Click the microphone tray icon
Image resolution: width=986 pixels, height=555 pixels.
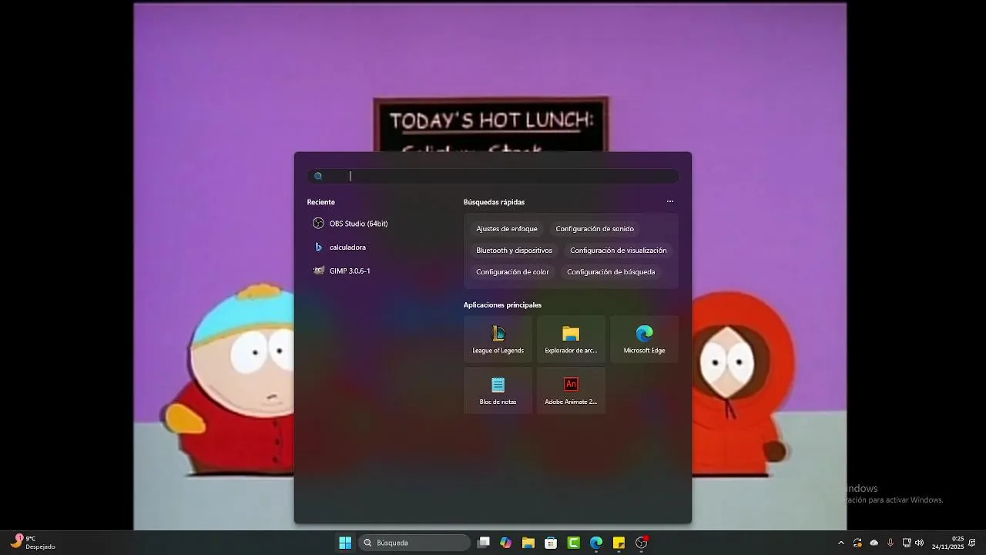pos(890,543)
